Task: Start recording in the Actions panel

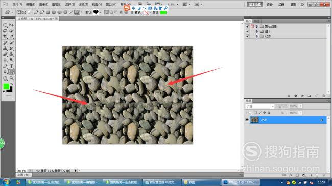Action: click(296, 96)
